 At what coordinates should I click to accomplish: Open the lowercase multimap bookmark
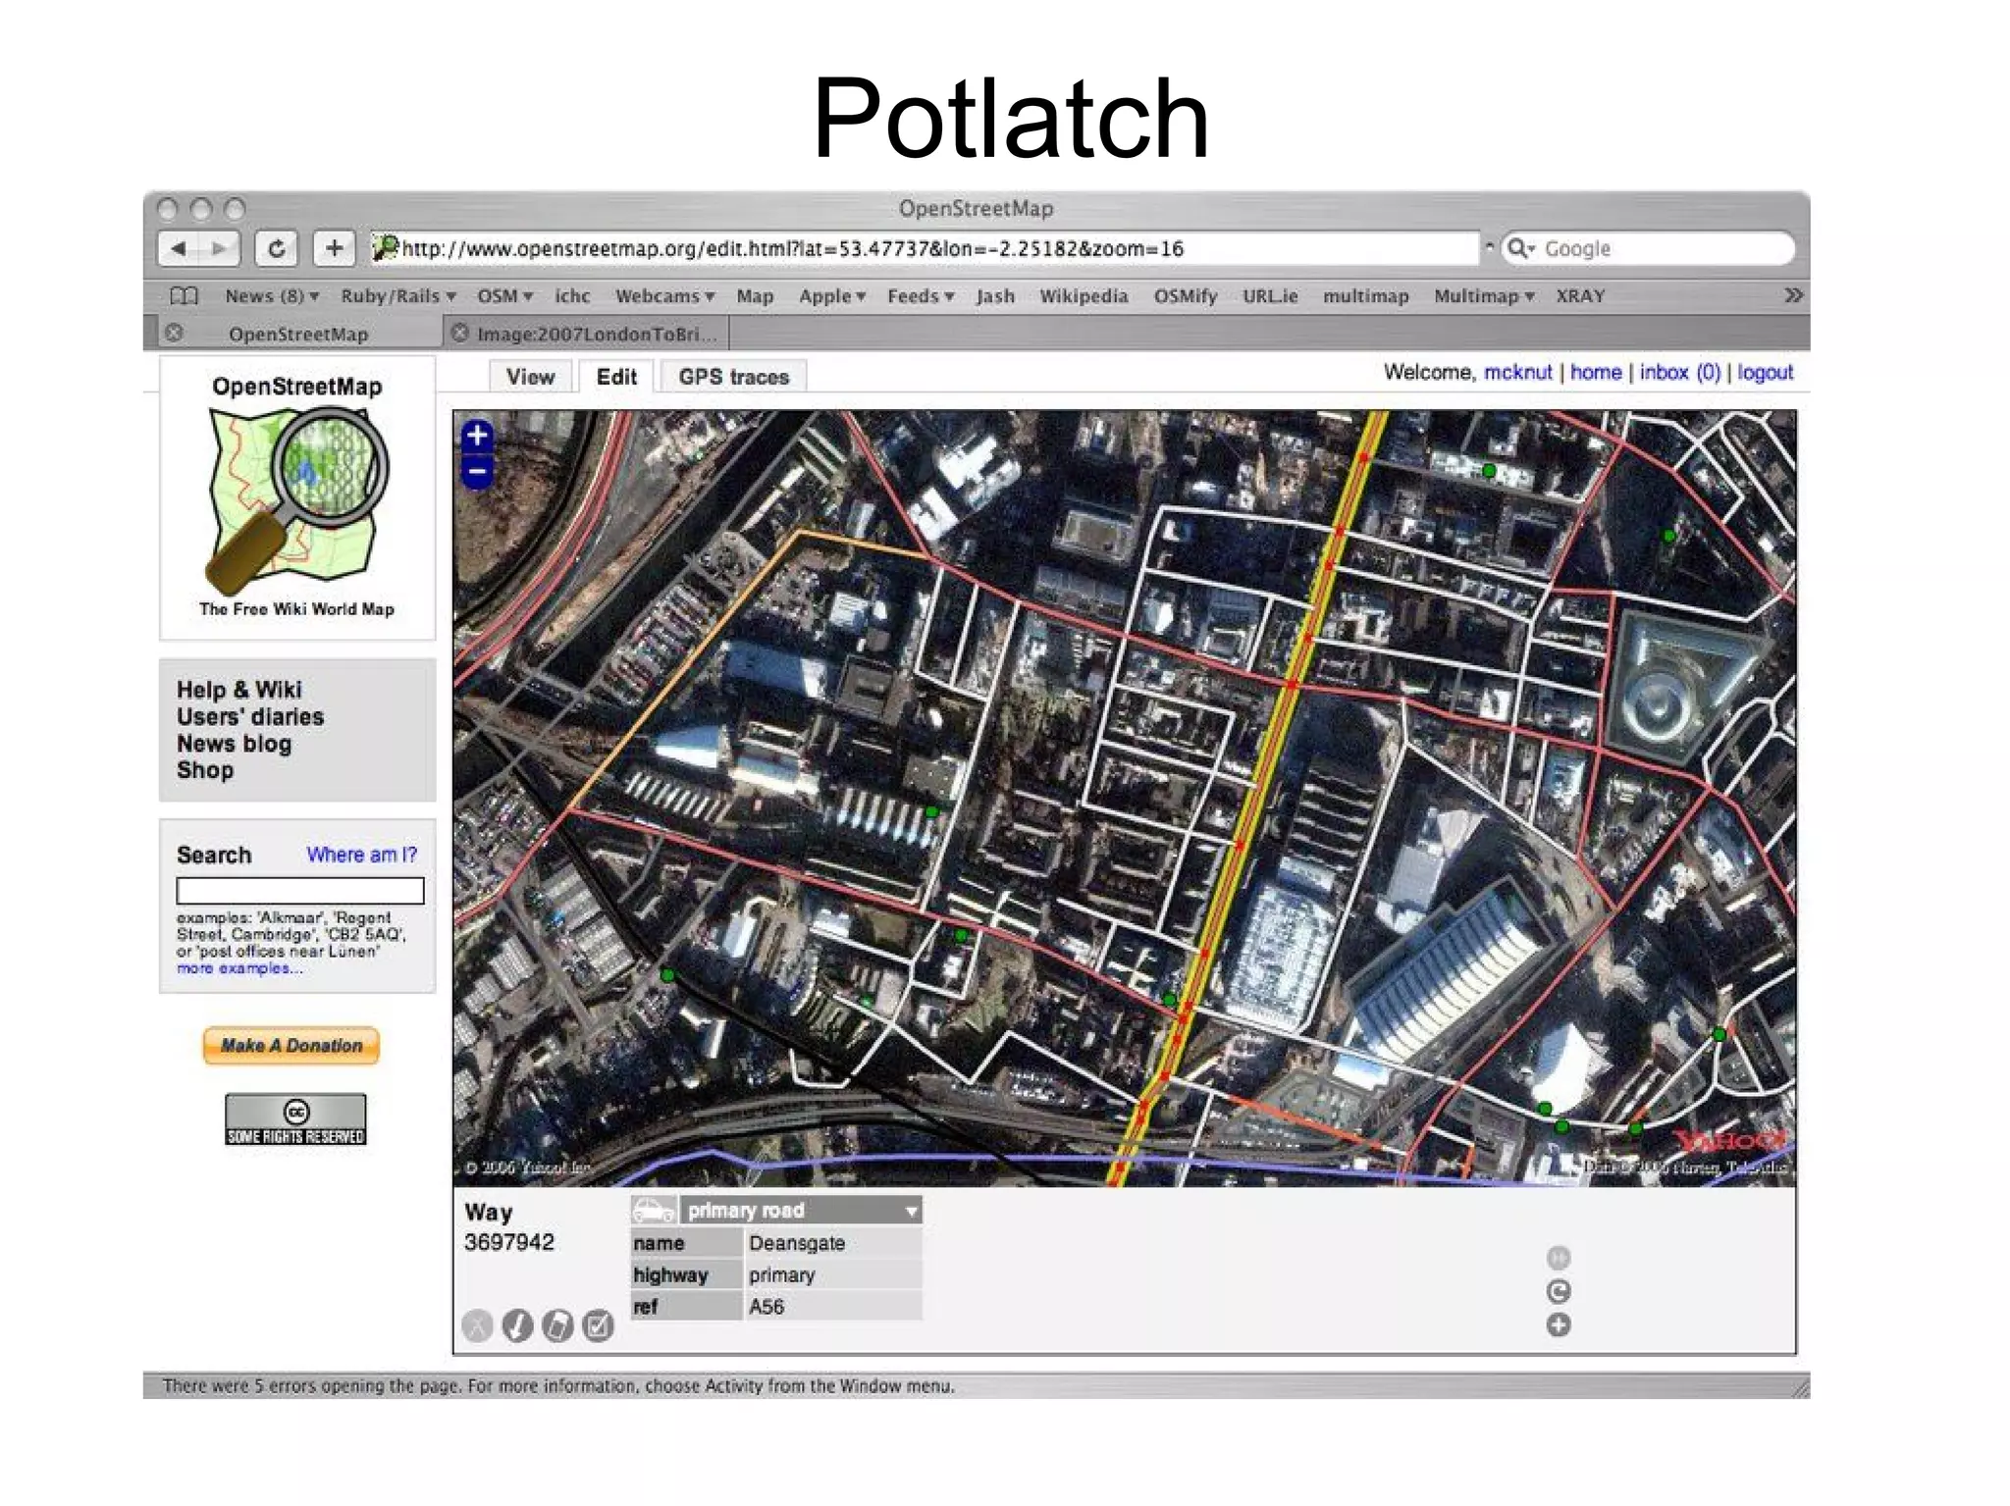[x=1365, y=295]
